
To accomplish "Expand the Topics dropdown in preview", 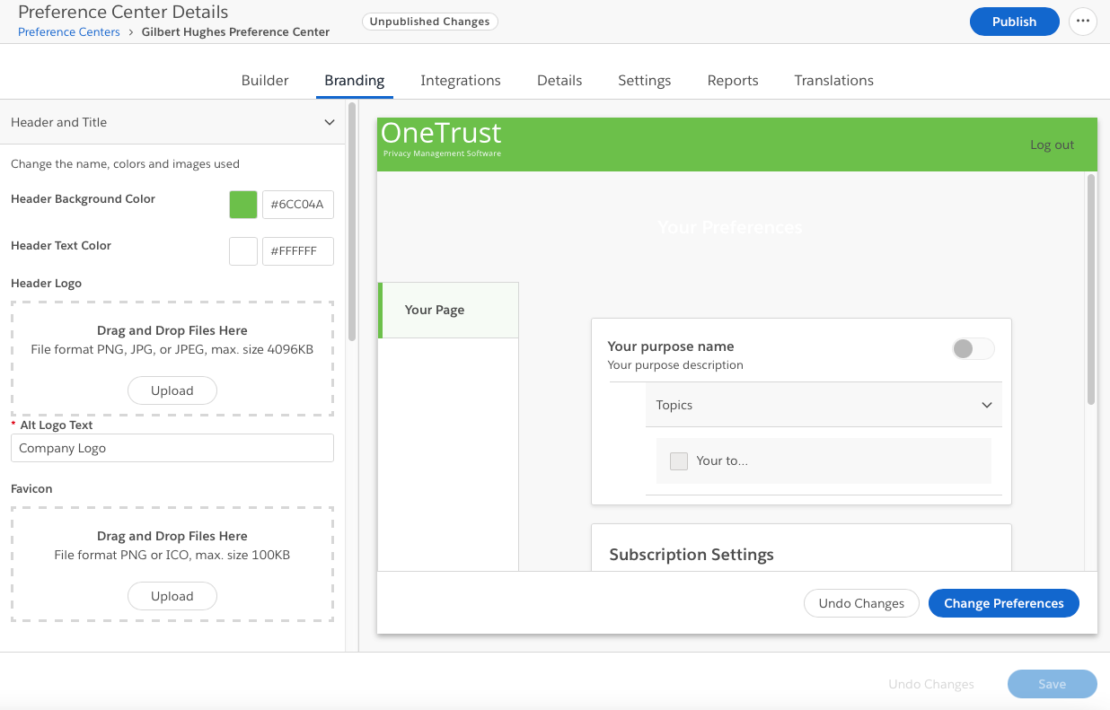I will click(x=986, y=406).
